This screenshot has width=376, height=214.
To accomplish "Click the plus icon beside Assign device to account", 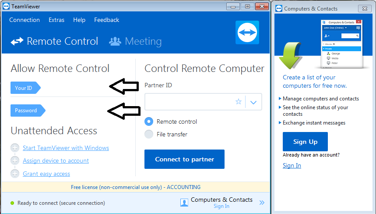I will pos(15,161).
